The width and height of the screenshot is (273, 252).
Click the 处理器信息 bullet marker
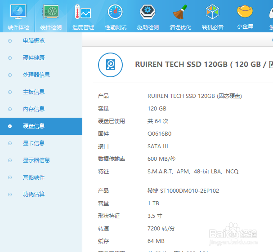(10, 75)
